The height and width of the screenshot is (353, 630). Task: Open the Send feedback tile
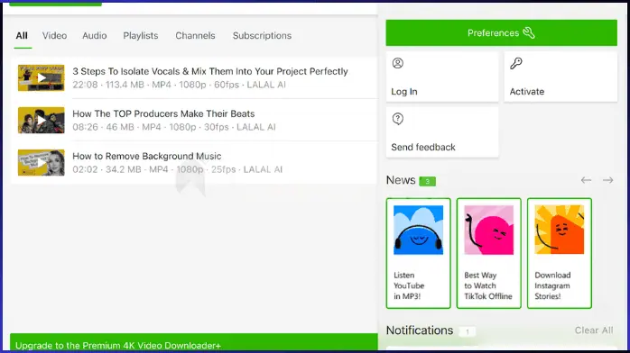(442, 132)
